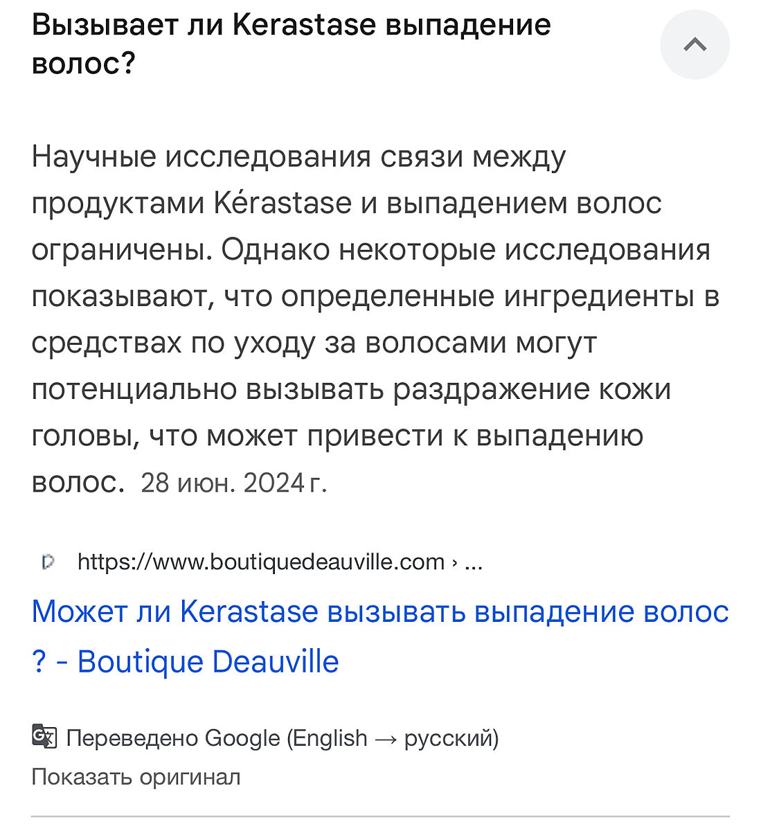Click the ellipsis after the site URL
This screenshot has height=831, width=761.
pyautogui.click(x=474, y=562)
